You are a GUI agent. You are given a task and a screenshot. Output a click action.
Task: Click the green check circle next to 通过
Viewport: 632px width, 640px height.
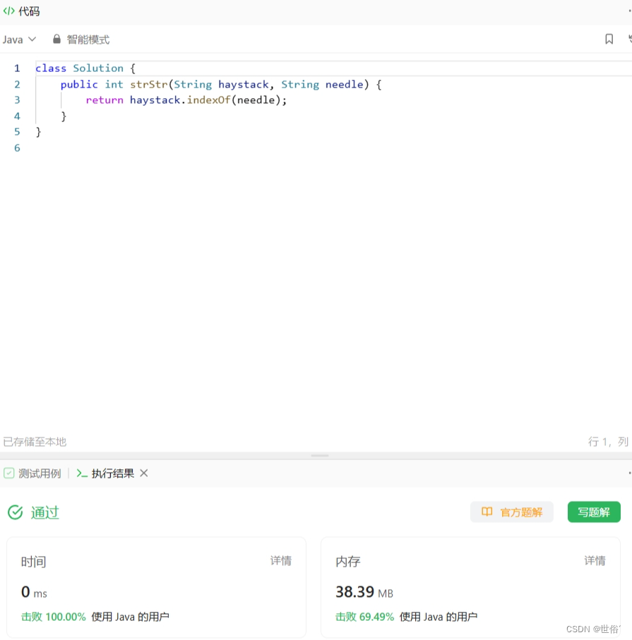(x=15, y=512)
